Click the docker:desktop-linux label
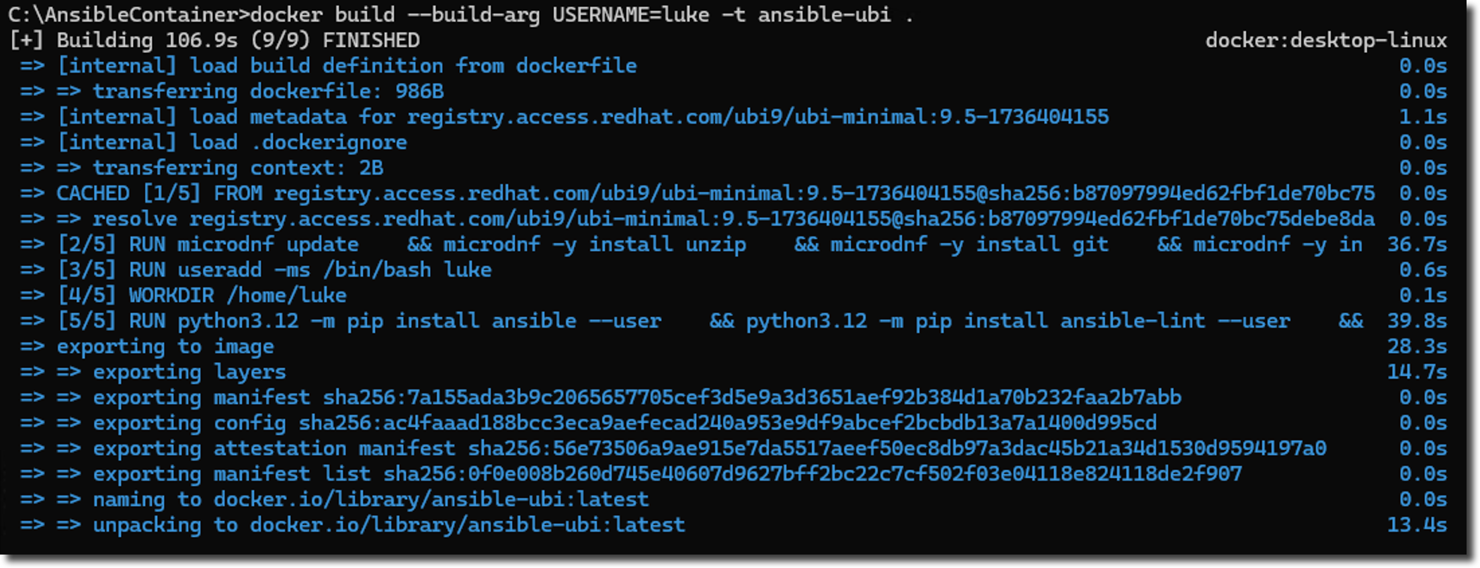The width and height of the screenshot is (1480, 568). 1325,40
